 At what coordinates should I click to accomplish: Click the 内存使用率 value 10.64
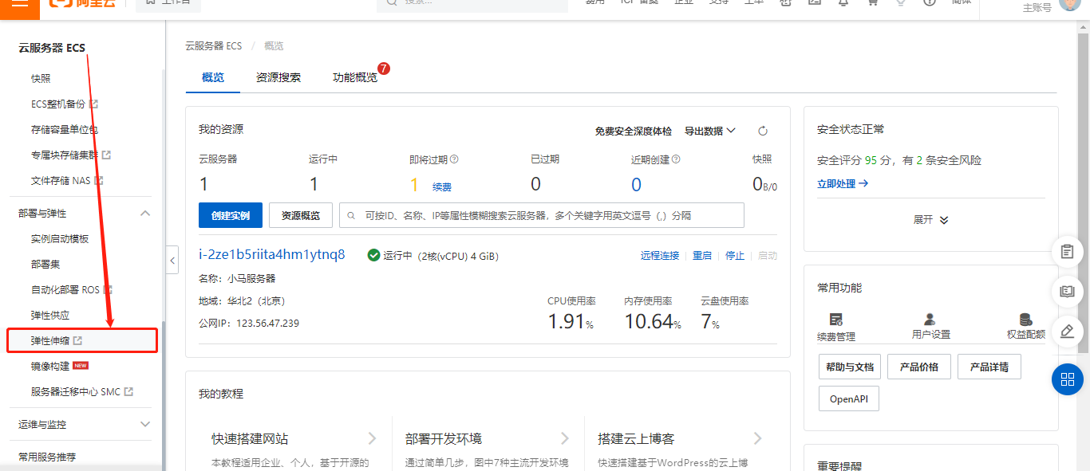click(x=648, y=322)
